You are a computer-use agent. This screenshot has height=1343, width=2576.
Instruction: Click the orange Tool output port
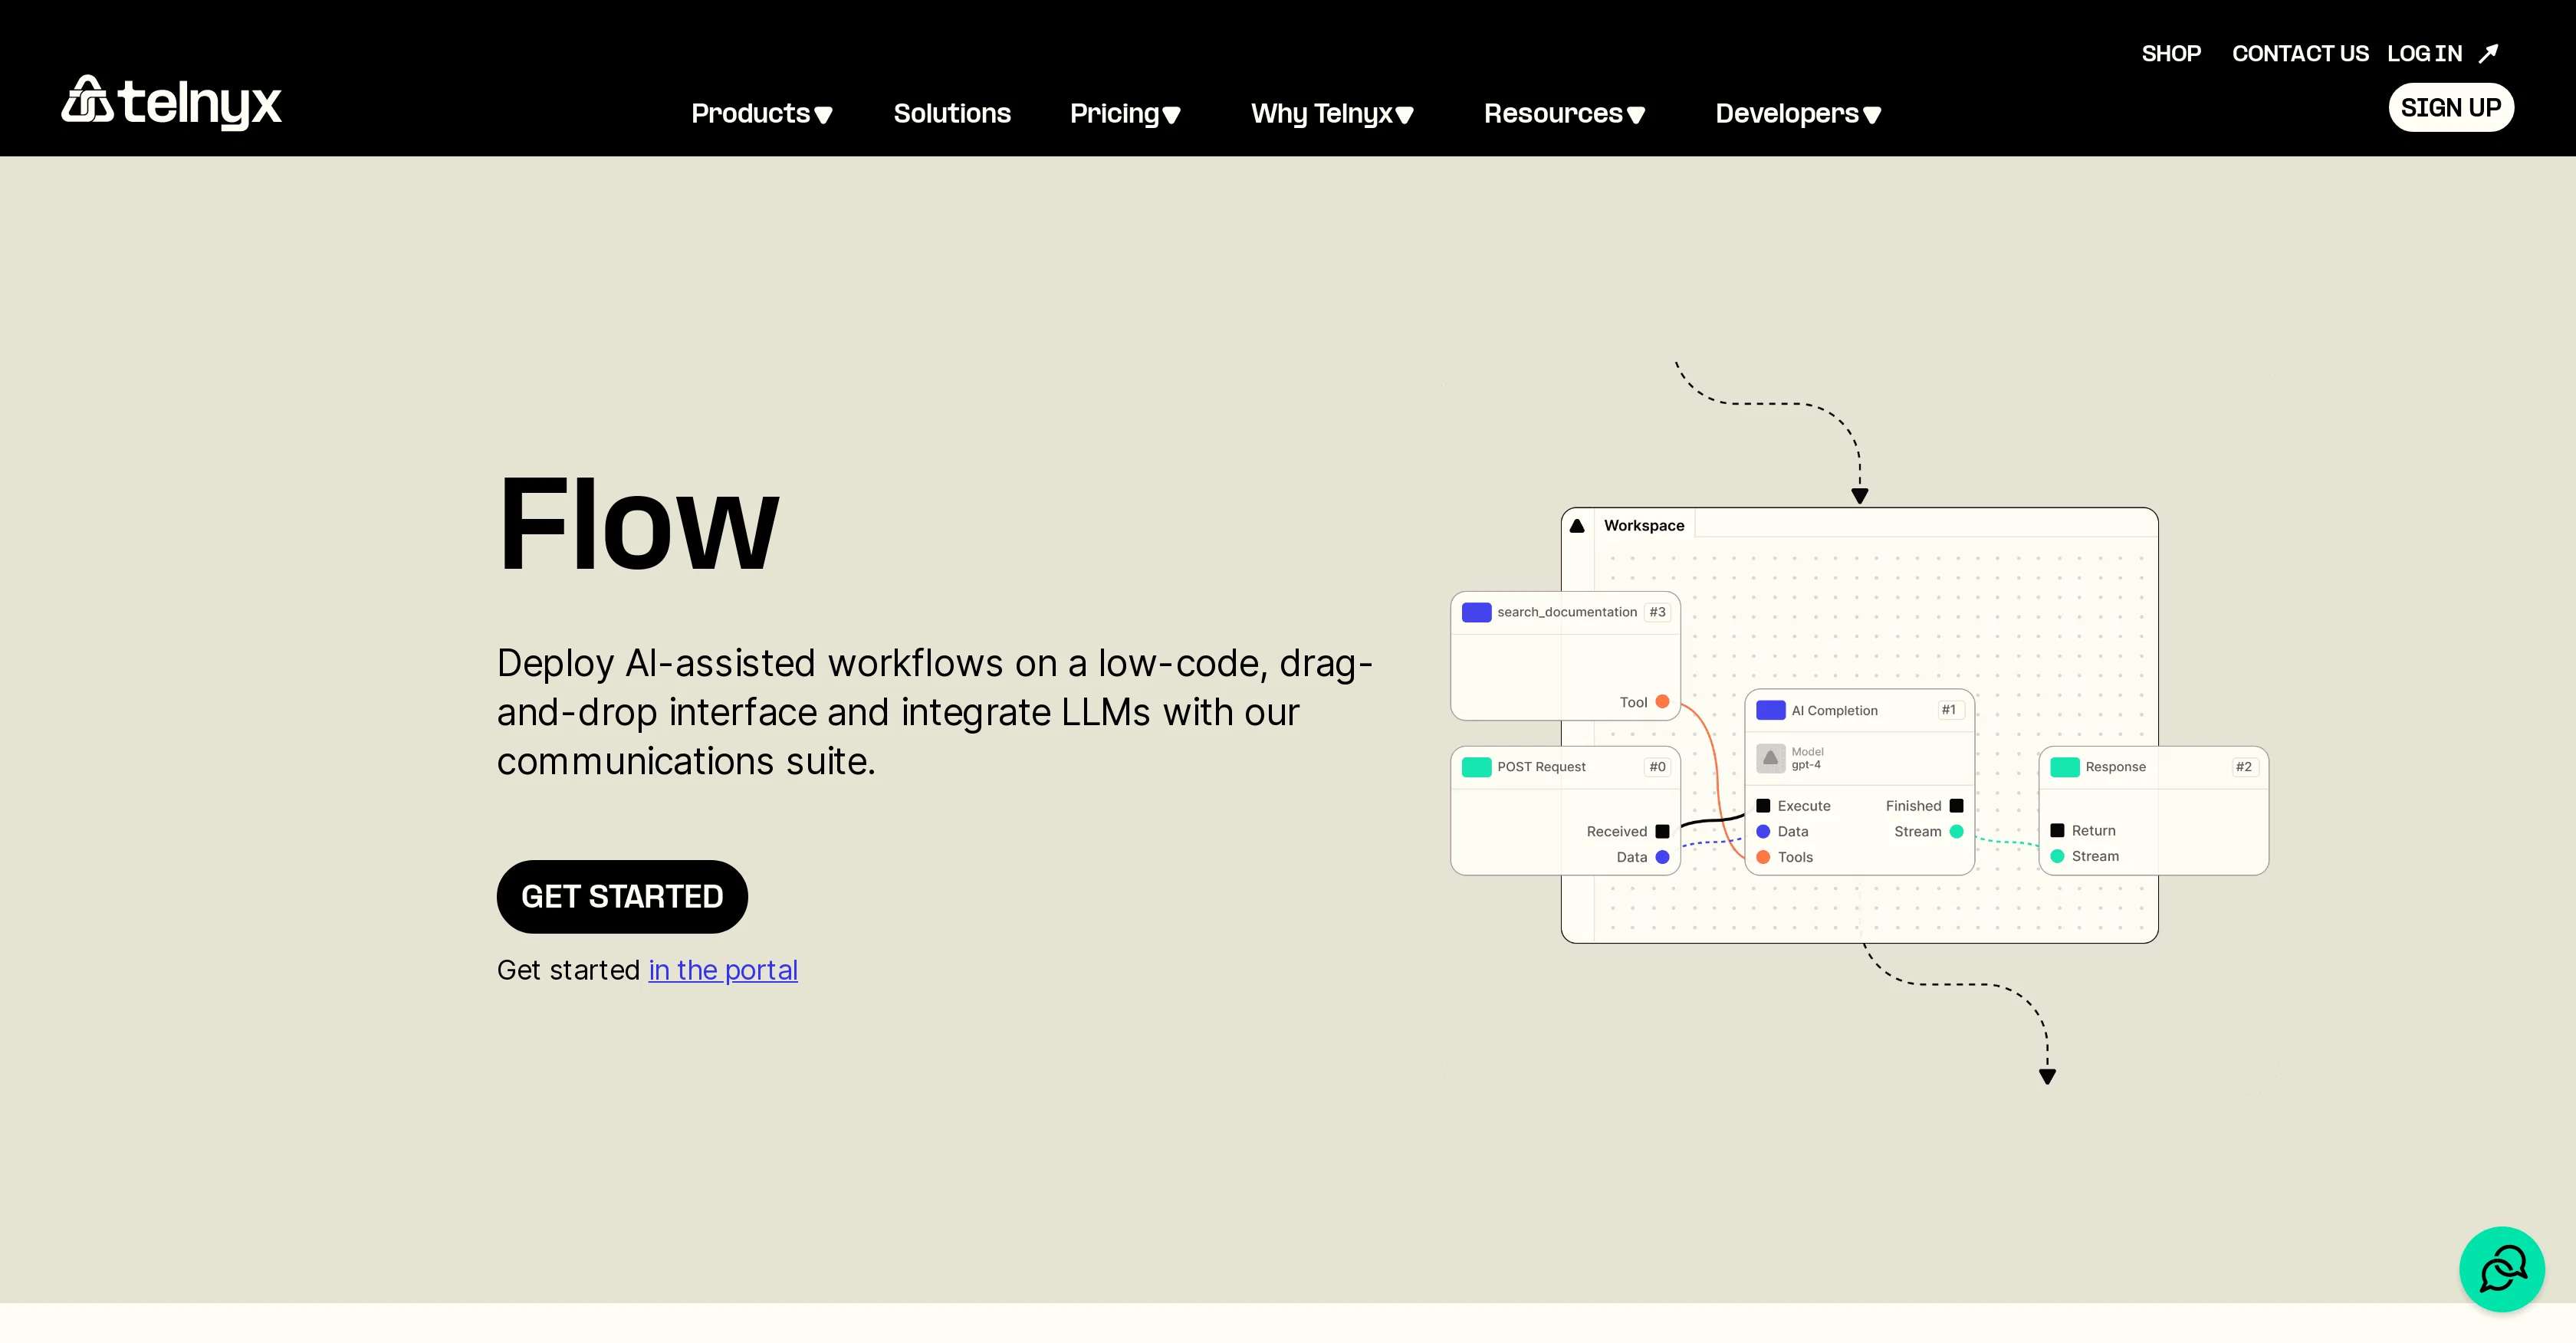[1662, 702]
